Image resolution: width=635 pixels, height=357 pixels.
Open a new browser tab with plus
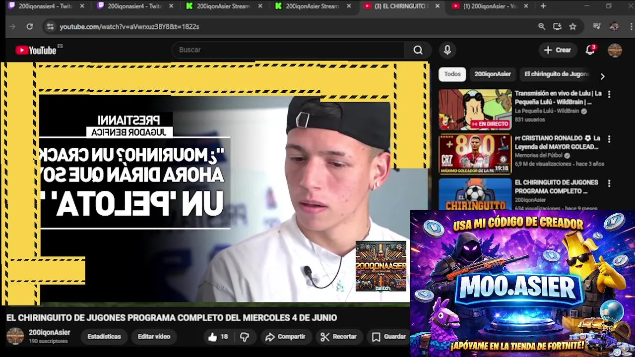pos(543,6)
